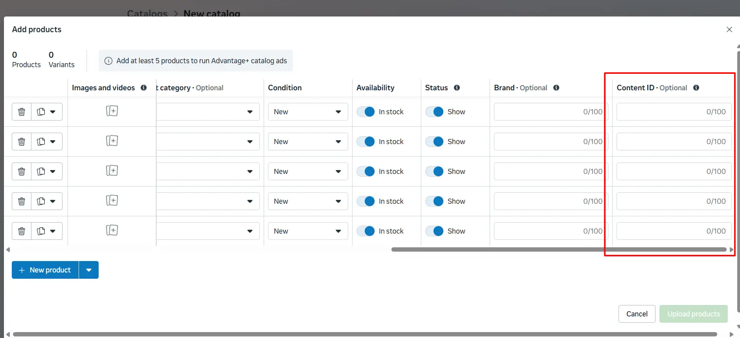This screenshot has width=740, height=338.
Task: Toggle In stock availability in first row
Action: (x=365, y=112)
